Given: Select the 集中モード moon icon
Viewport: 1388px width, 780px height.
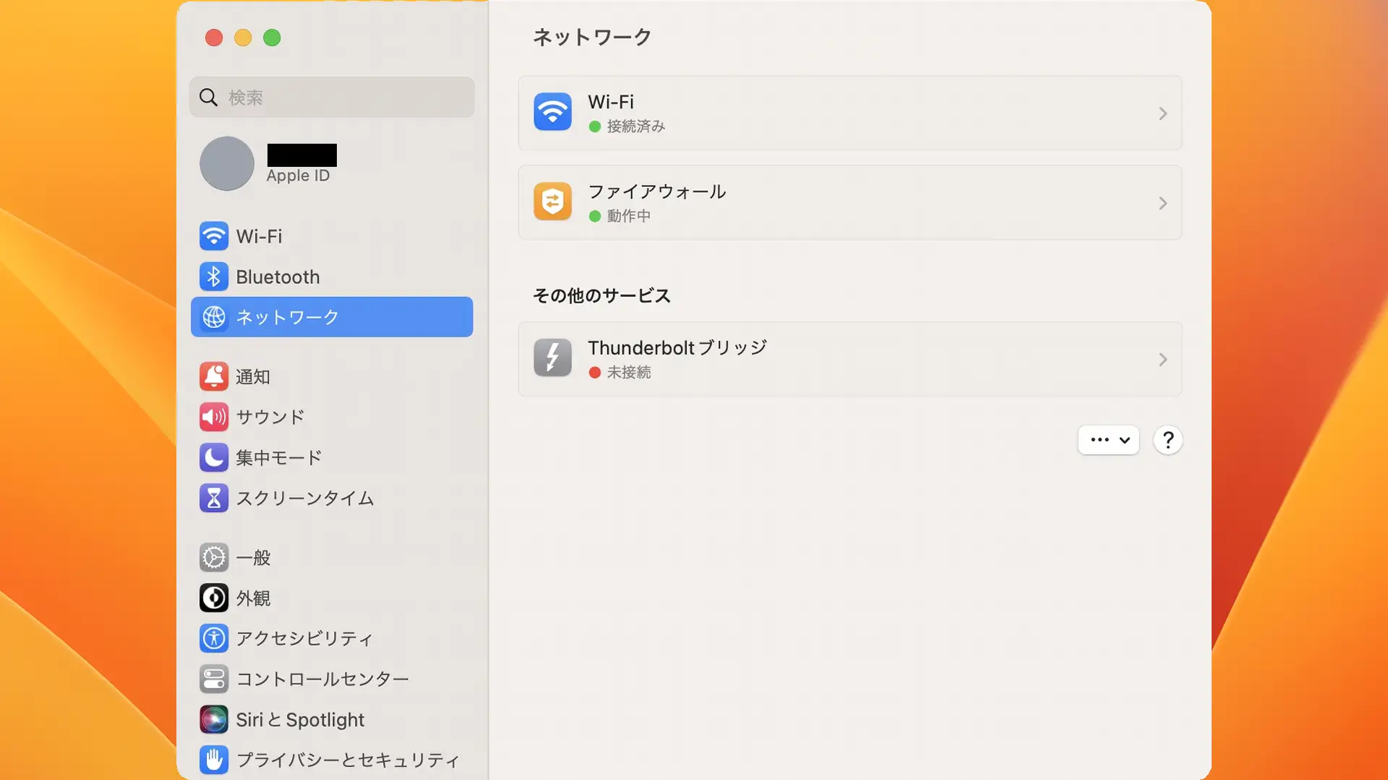Looking at the screenshot, I should point(213,457).
